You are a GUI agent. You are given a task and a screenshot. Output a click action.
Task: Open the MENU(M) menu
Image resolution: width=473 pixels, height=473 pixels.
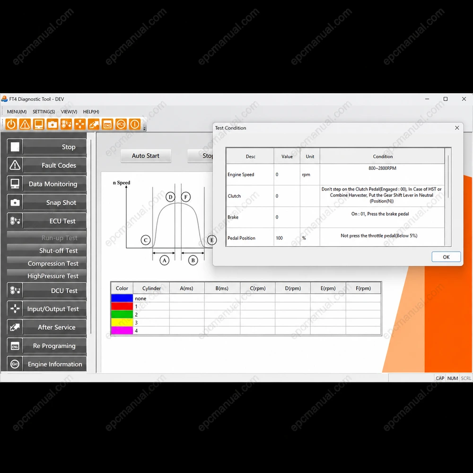17,112
